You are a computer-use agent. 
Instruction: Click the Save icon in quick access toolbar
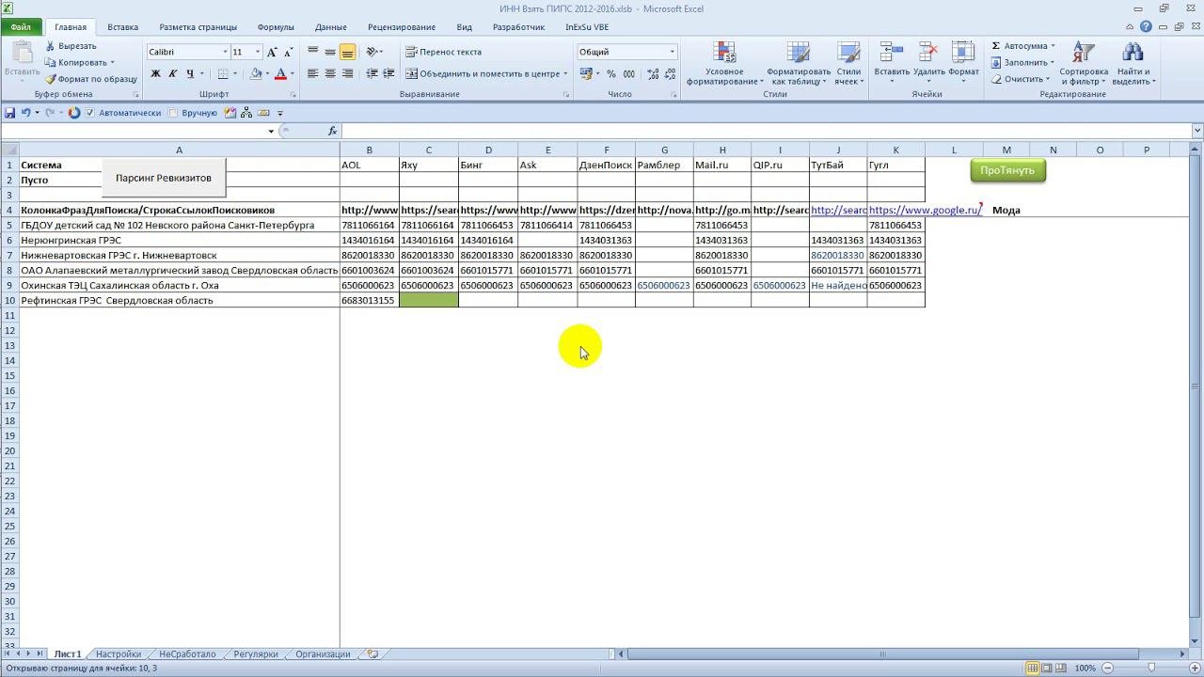tap(9, 113)
